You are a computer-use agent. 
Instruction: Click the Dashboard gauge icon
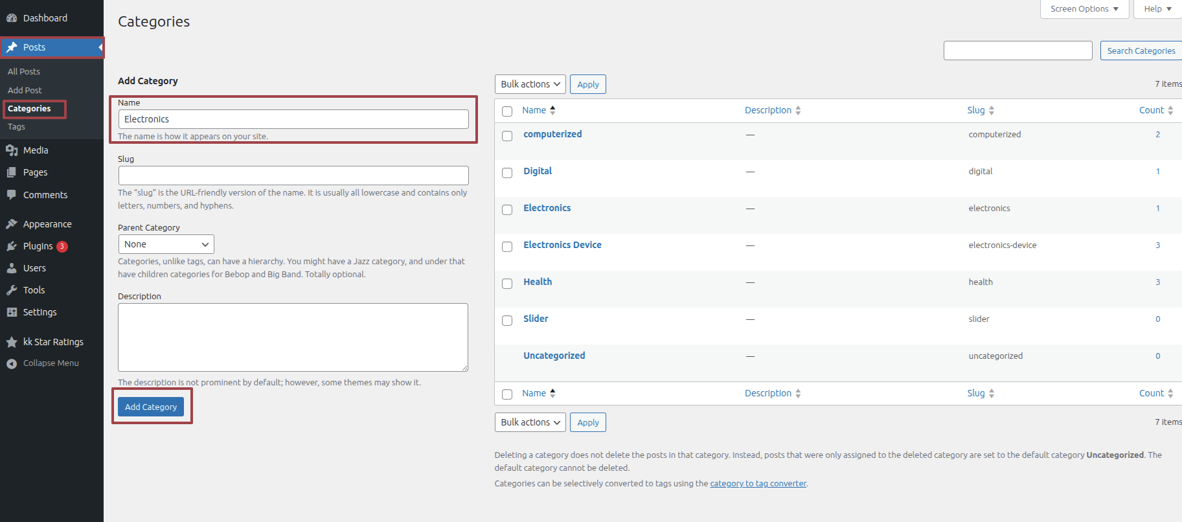pyautogui.click(x=12, y=18)
